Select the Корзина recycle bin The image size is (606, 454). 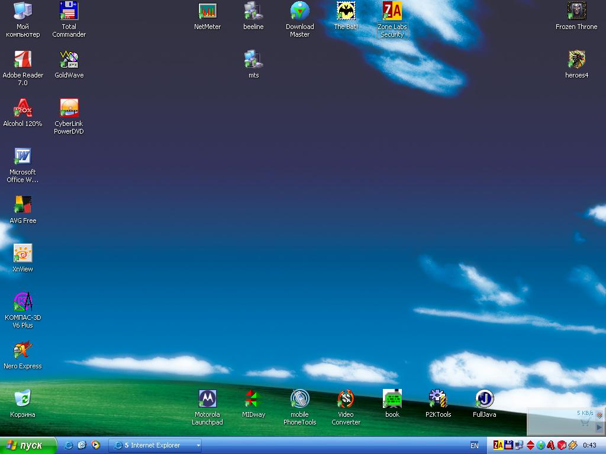22,404
